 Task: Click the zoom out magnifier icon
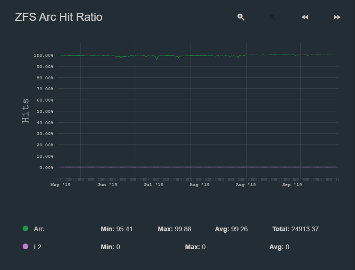point(272,17)
